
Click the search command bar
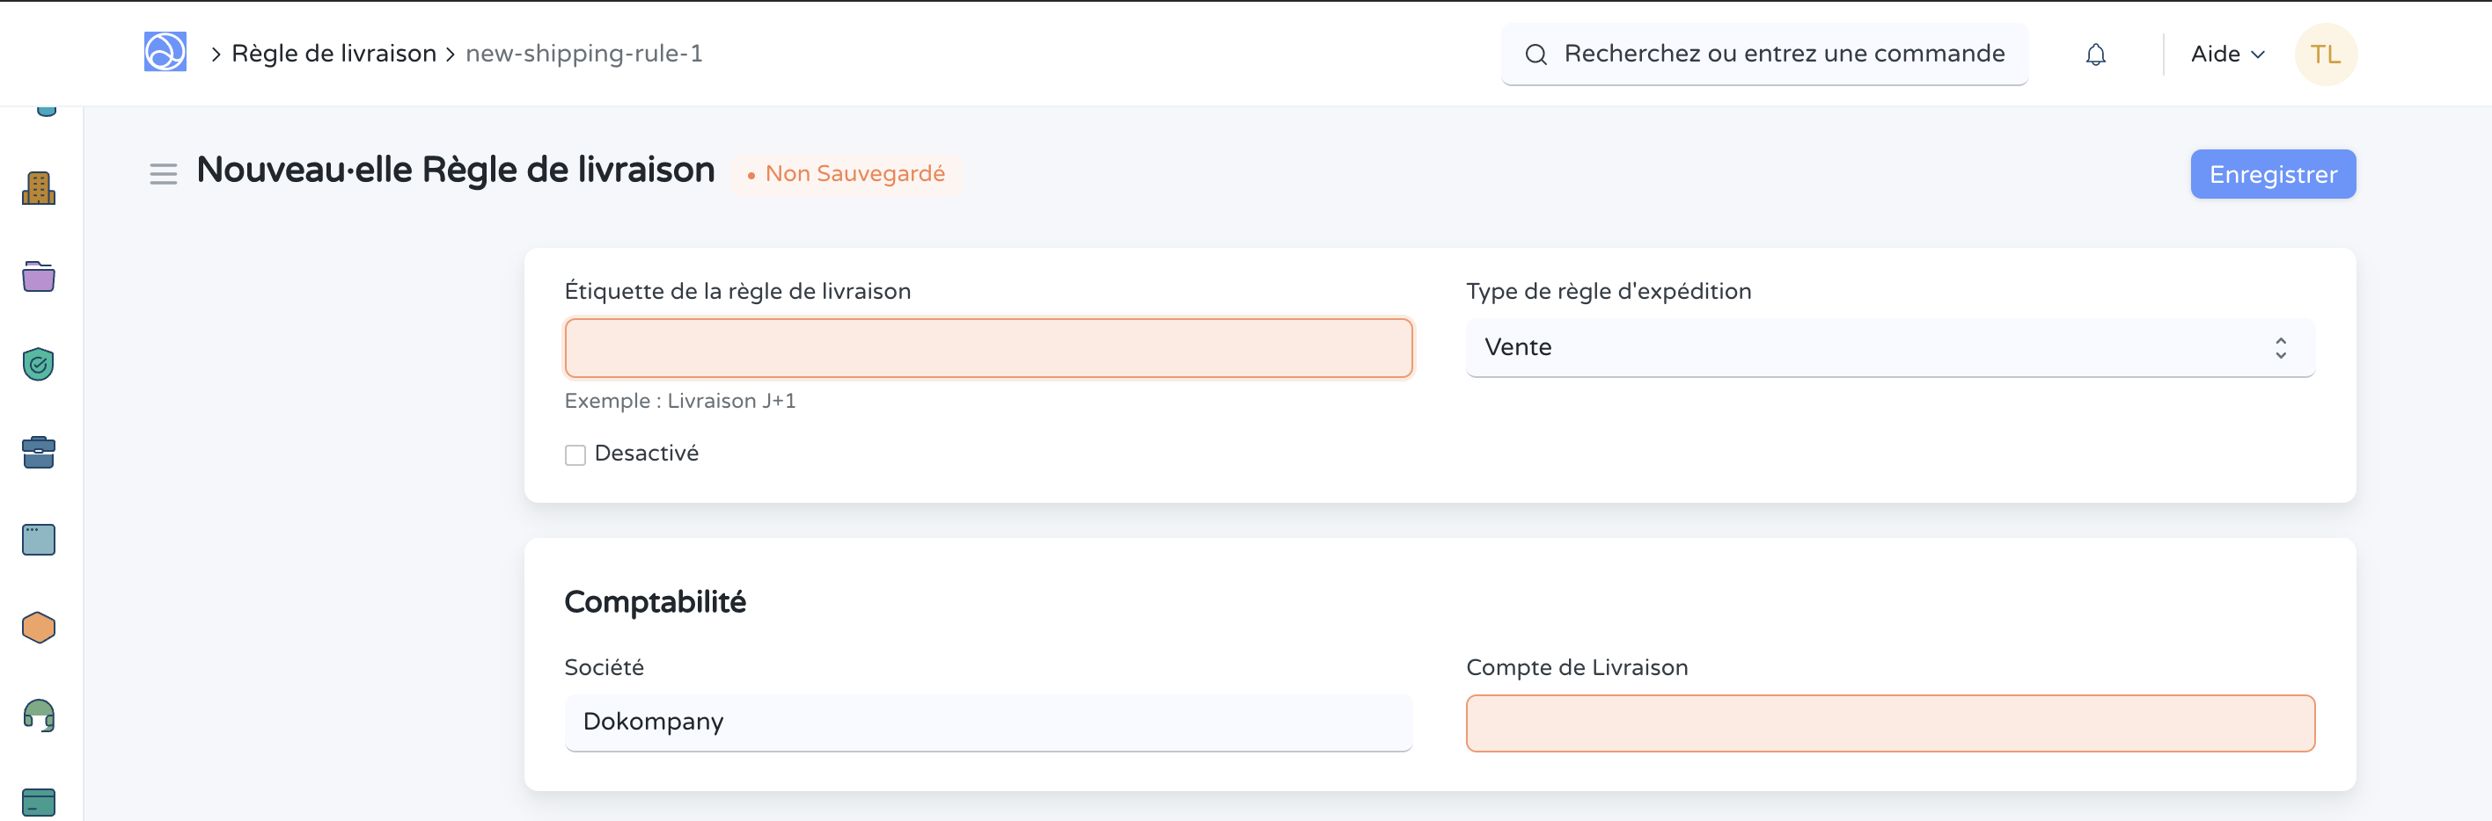[1764, 55]
